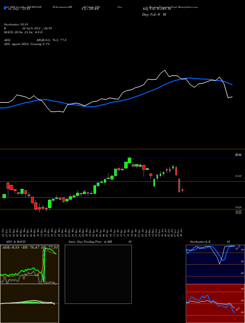The width and height of the screenshot is (245, 323).
Task: Click the 'Intra Day Trading Price & MR' title
Action: click(90, 242)
